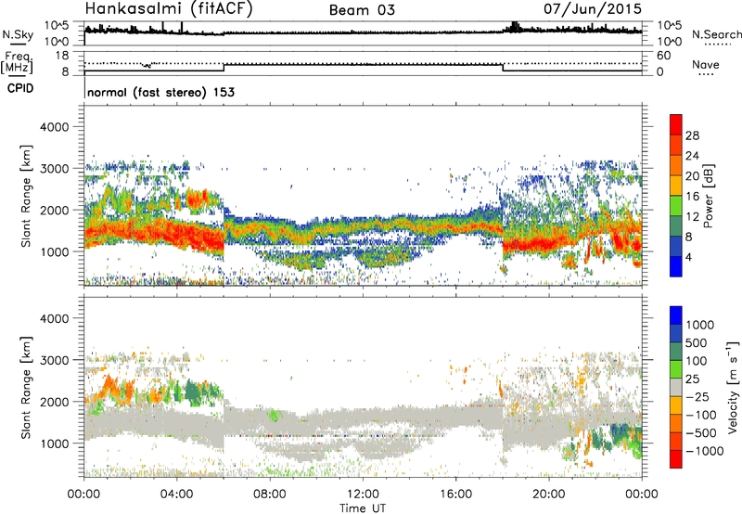The image size is (742, 514).
Task: Click the Time UT axis title
Action: (363, 508)
